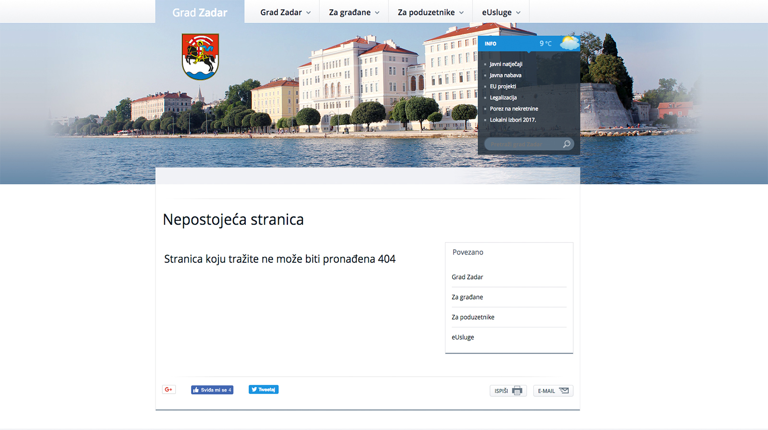Open the eUsluge navigation menu
Viewport: 768px width, 430px height.
pos(501,12)
